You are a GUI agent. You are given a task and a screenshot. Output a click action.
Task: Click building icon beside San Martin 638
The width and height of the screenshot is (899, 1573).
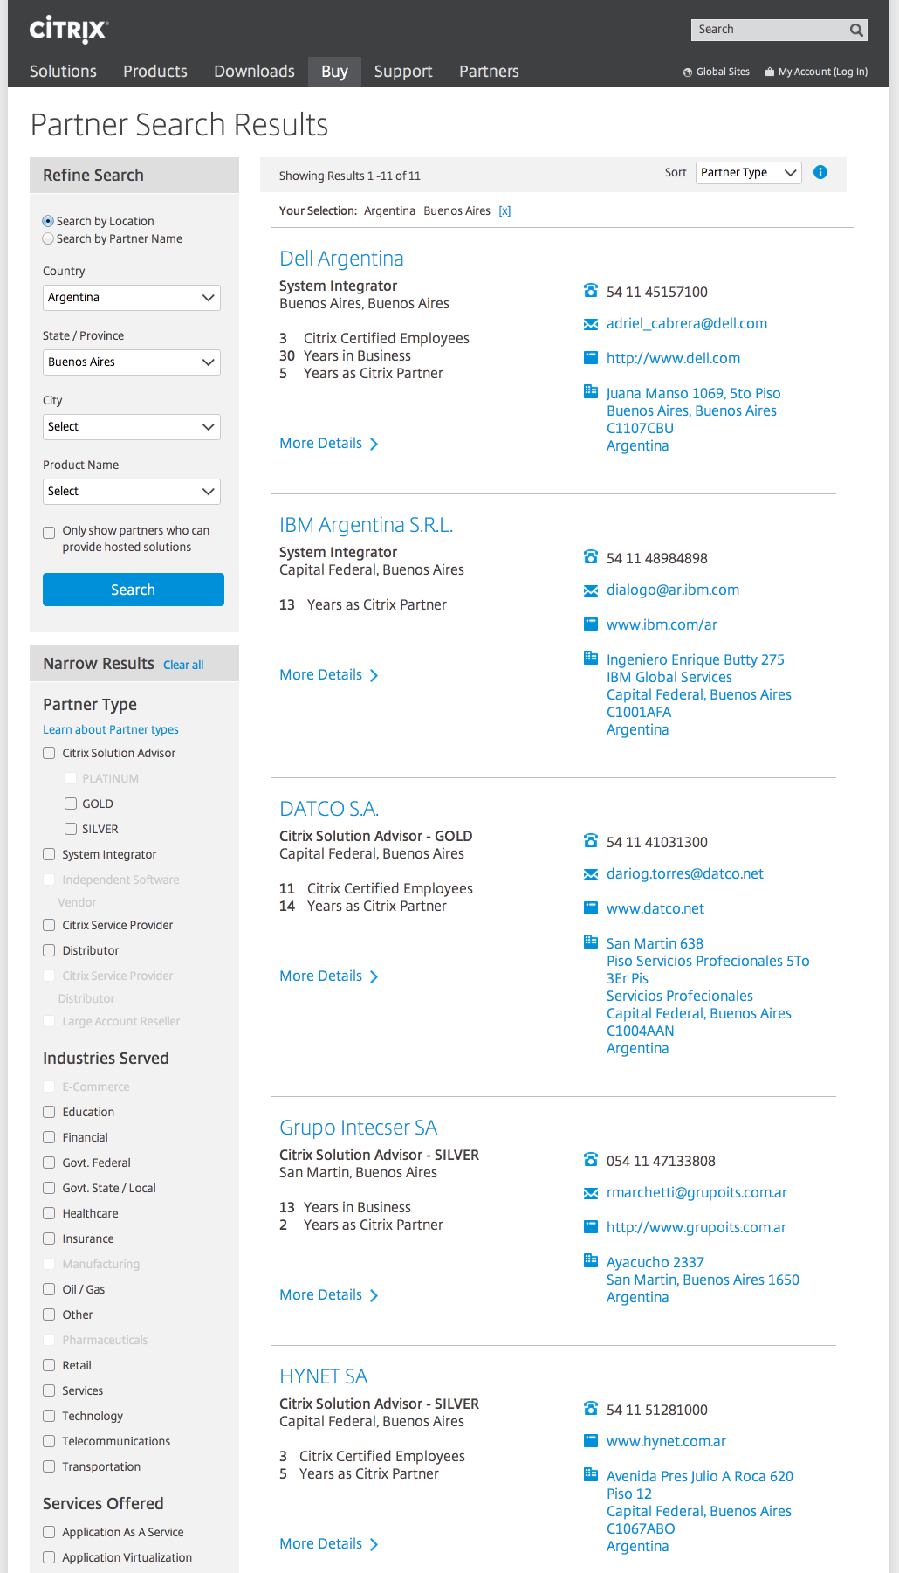pos(591,942)
